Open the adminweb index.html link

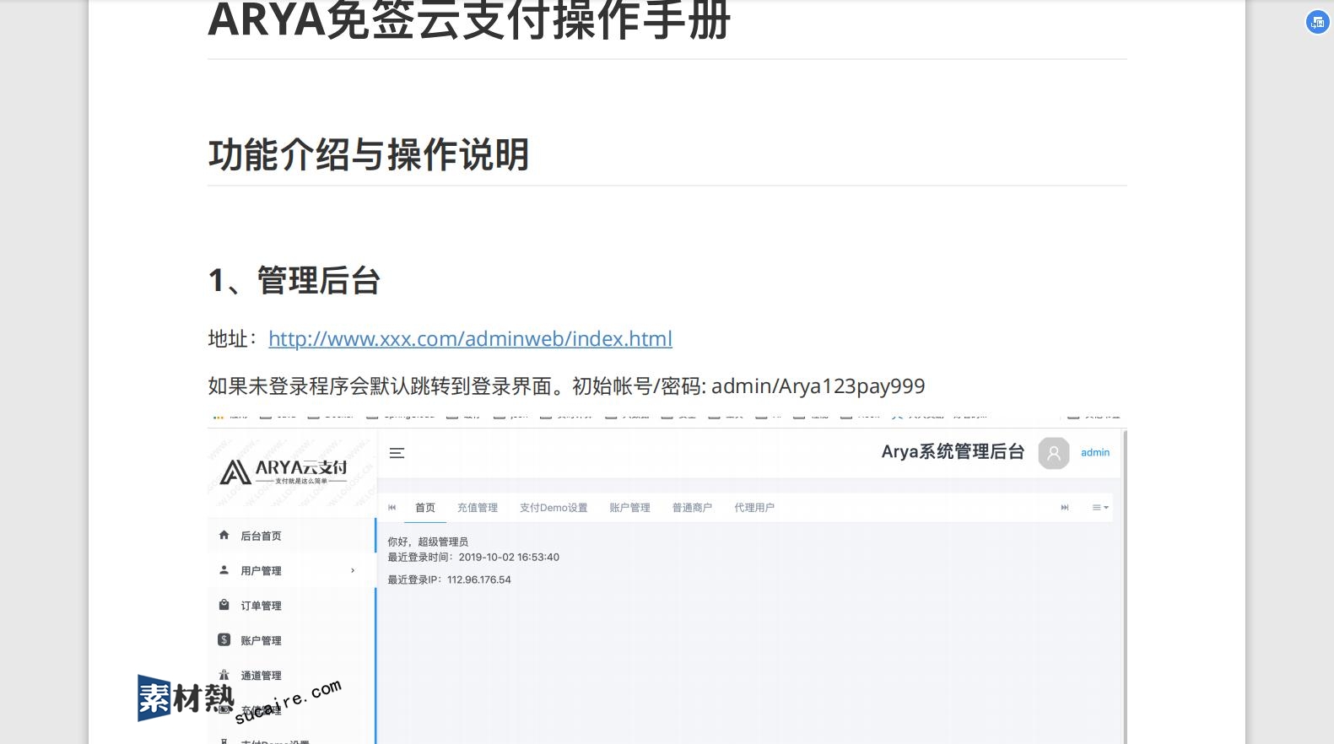470,339
